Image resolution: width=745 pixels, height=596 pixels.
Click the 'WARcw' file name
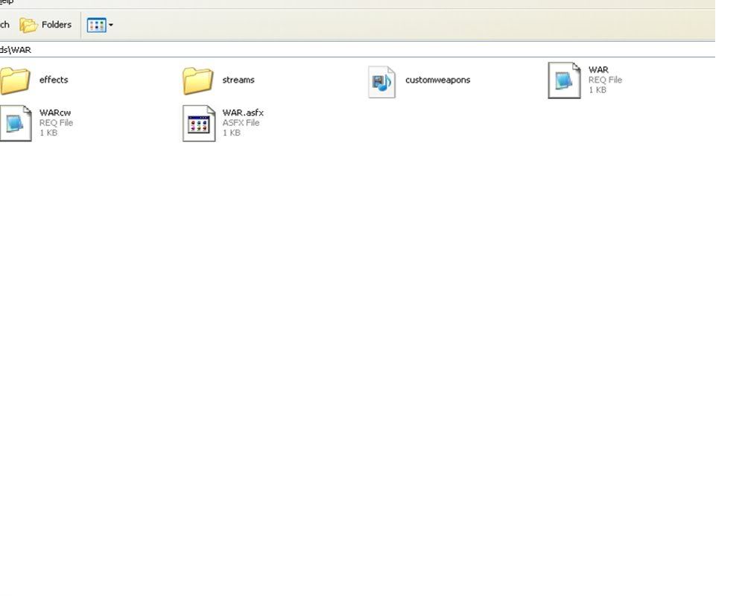click(x=55, y=112)
